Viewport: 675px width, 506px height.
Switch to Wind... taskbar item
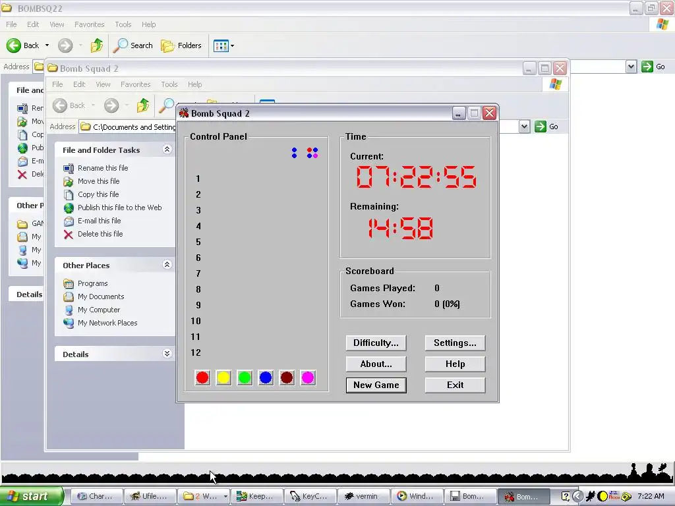click(417, 496)
